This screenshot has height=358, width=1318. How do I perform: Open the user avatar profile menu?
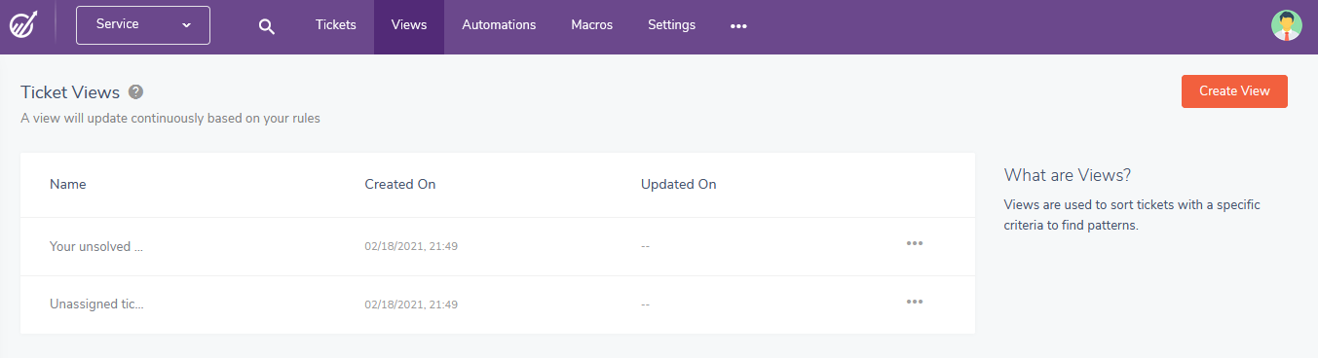(x=1287, y=25)
